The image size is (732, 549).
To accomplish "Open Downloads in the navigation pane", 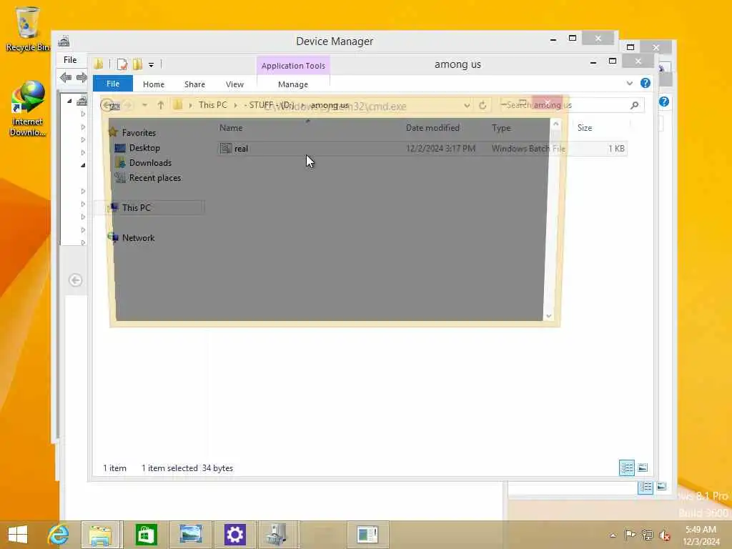I will coord(150,163).
